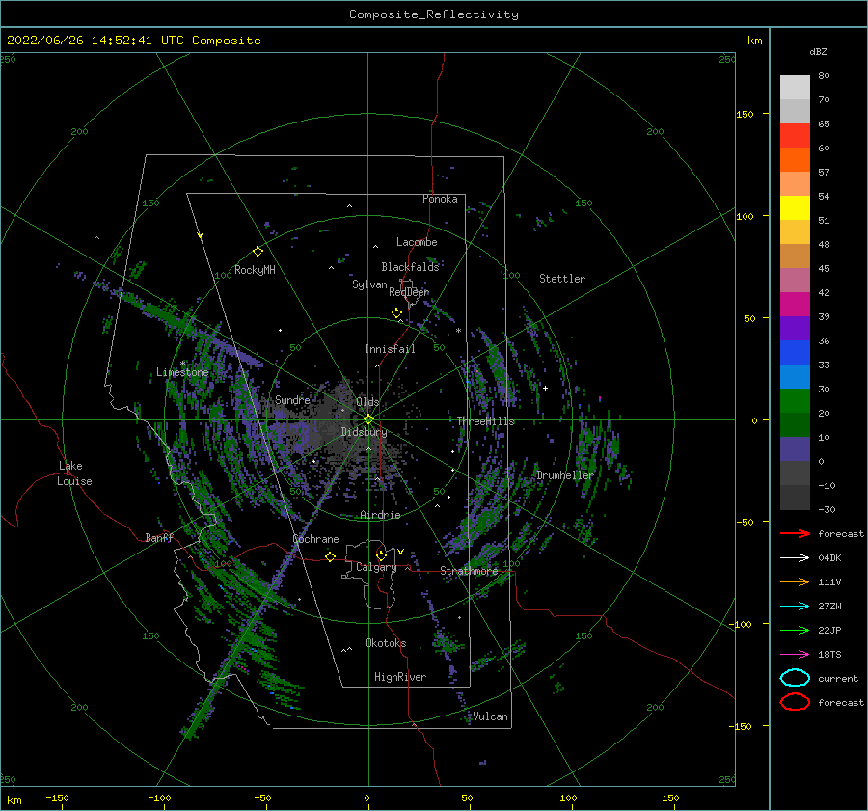Screen dimensions: 868x811
Task: Select the bright green 30-20 dBZ swatch
Action: [795, 401]
